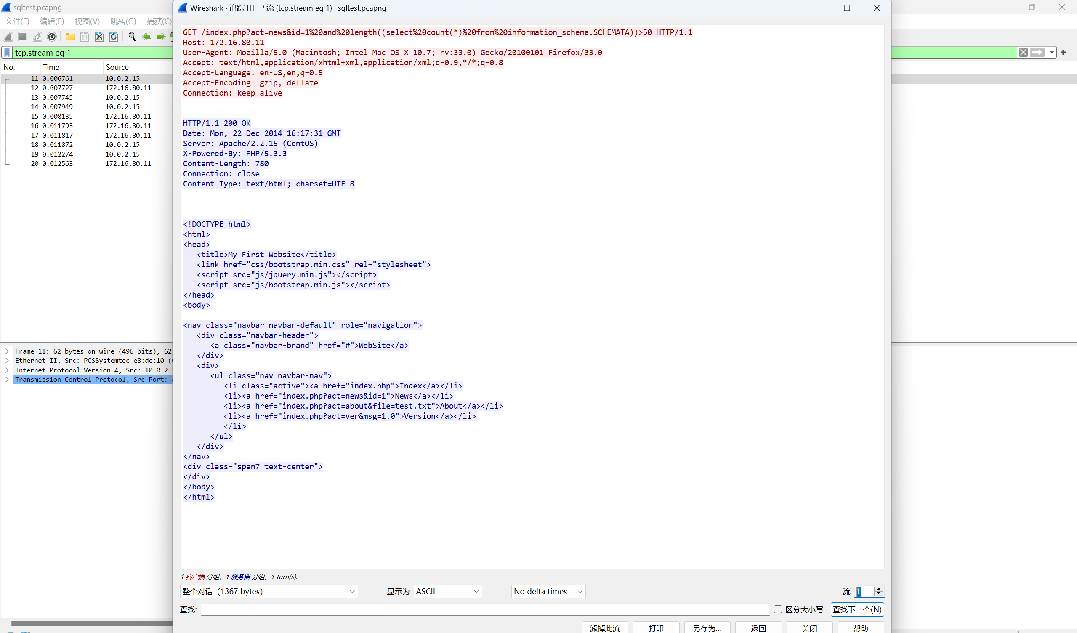The width and height of the screenshot is (1077, 633).
Task: Sort by the Source column header
Action: point(138,67)
